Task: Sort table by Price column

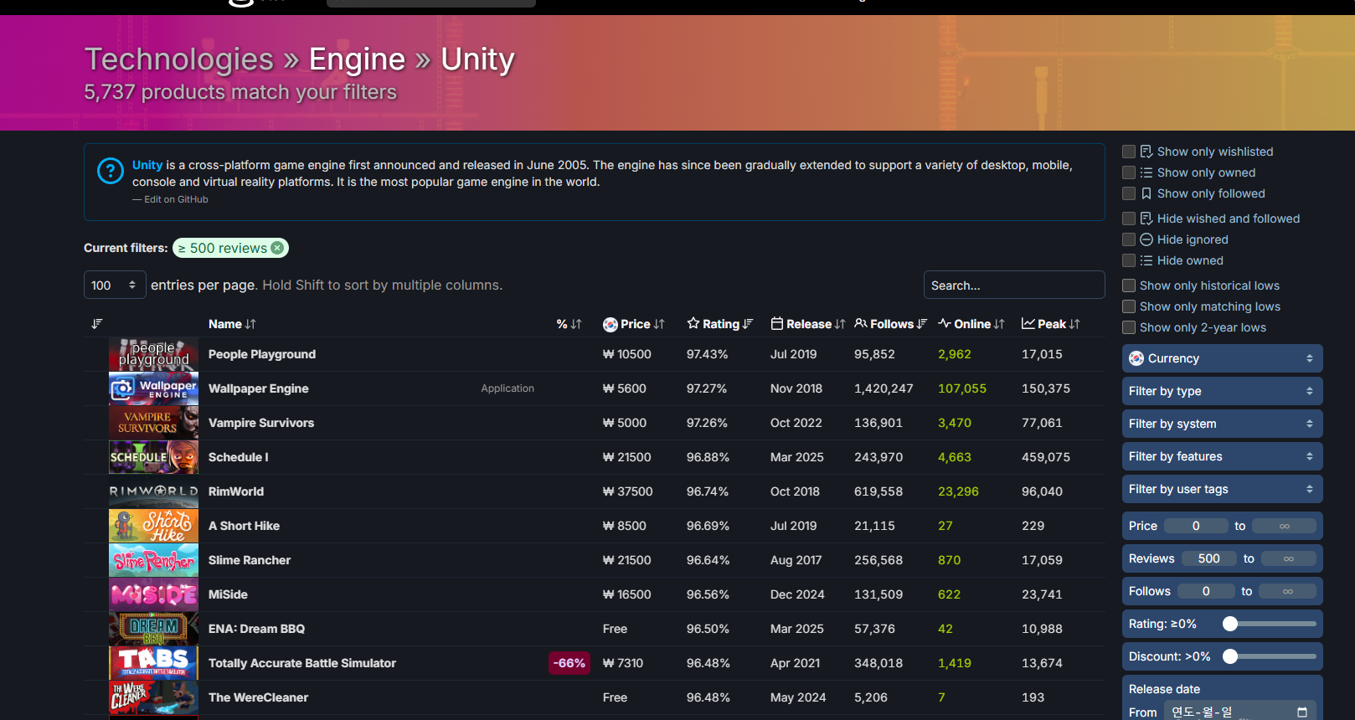Action: point(634,324)
